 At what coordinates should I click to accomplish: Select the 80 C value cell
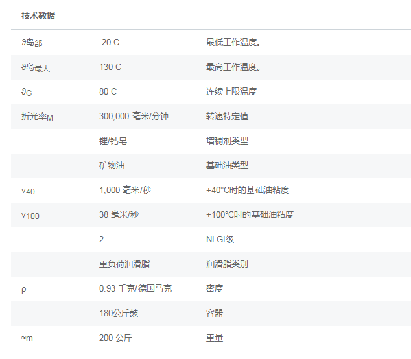[x=108, y=91]
